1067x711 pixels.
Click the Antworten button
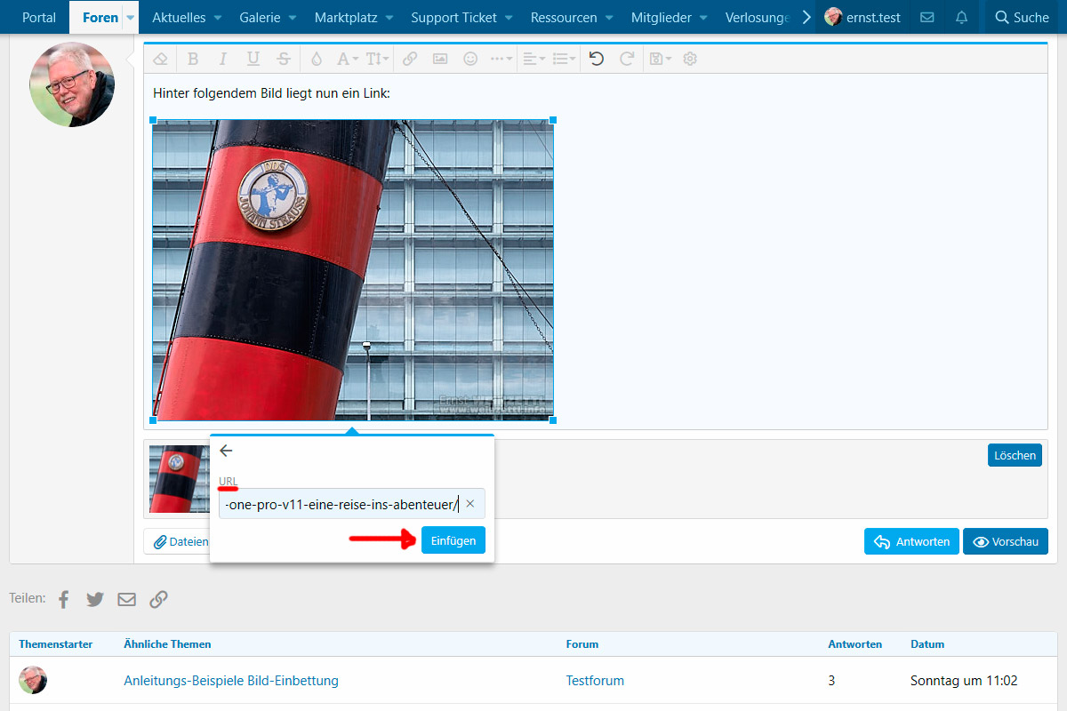pyautogui.click(x=911, y=541)
